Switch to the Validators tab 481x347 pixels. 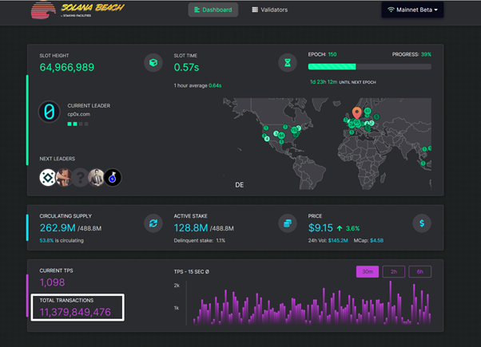click(x=269, y=10)
